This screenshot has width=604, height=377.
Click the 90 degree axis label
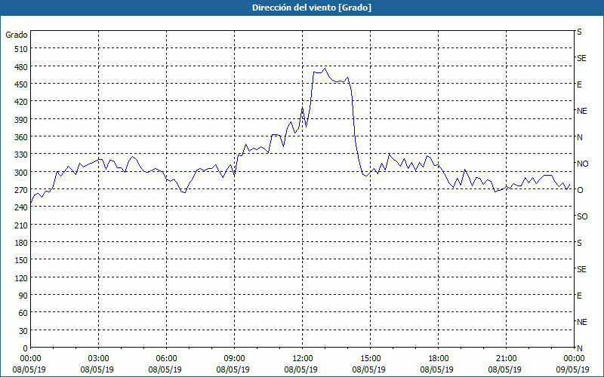pyautogui.click(x=23, y=296)
